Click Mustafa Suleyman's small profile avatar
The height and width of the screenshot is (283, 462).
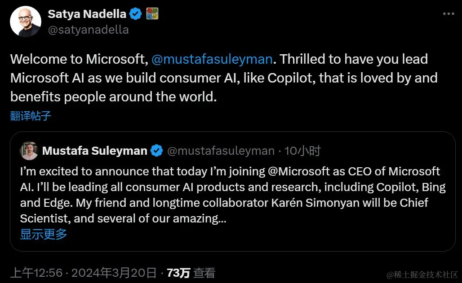point(29,151)
